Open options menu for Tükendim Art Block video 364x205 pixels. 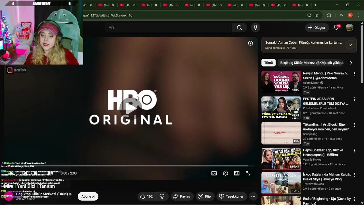[355, 125]
